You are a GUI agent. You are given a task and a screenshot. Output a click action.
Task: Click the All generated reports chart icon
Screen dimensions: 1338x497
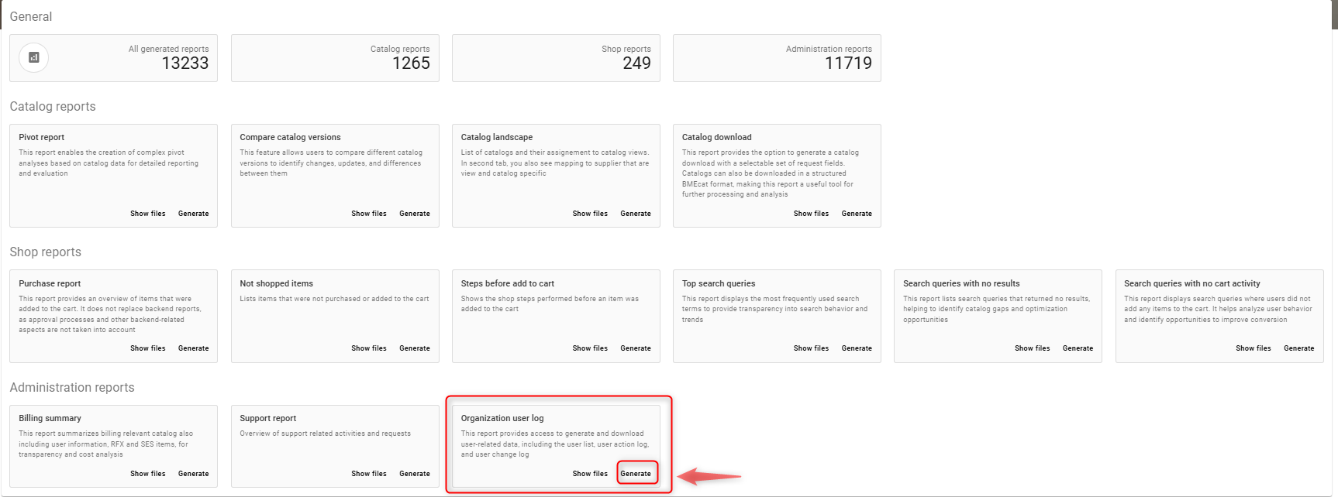(33, 57)
